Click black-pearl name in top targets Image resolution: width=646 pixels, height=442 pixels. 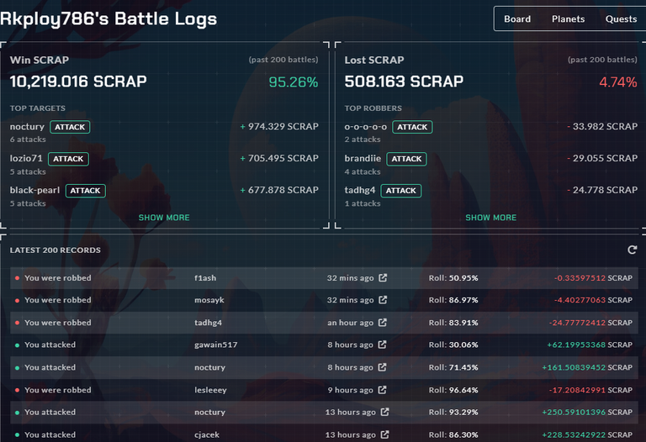[34, 190]
